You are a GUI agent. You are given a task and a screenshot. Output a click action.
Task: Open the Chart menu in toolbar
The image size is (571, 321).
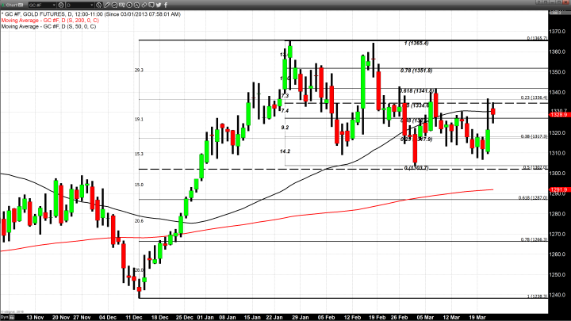(x=13, y=5)
